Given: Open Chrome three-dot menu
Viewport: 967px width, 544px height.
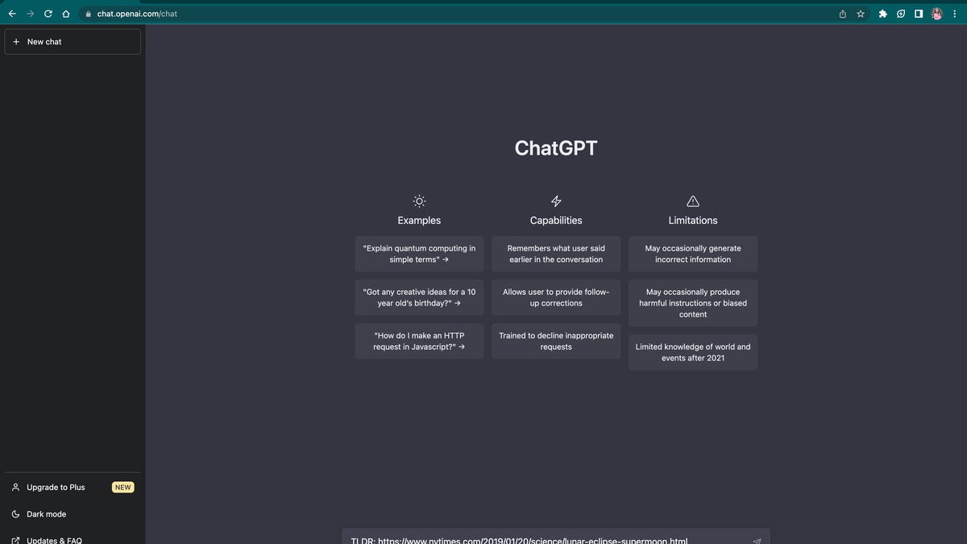Looking at the screenshot, I should pyautogui.click(x=955, y=14).
